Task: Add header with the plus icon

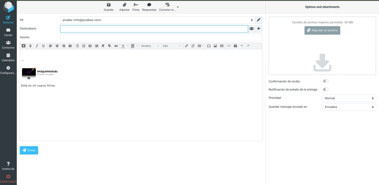Action: pyautogui.click(x=259, y=29)
